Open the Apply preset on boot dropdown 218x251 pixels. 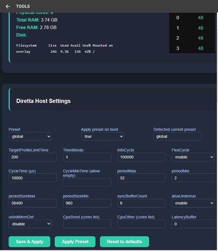(102, 136)
